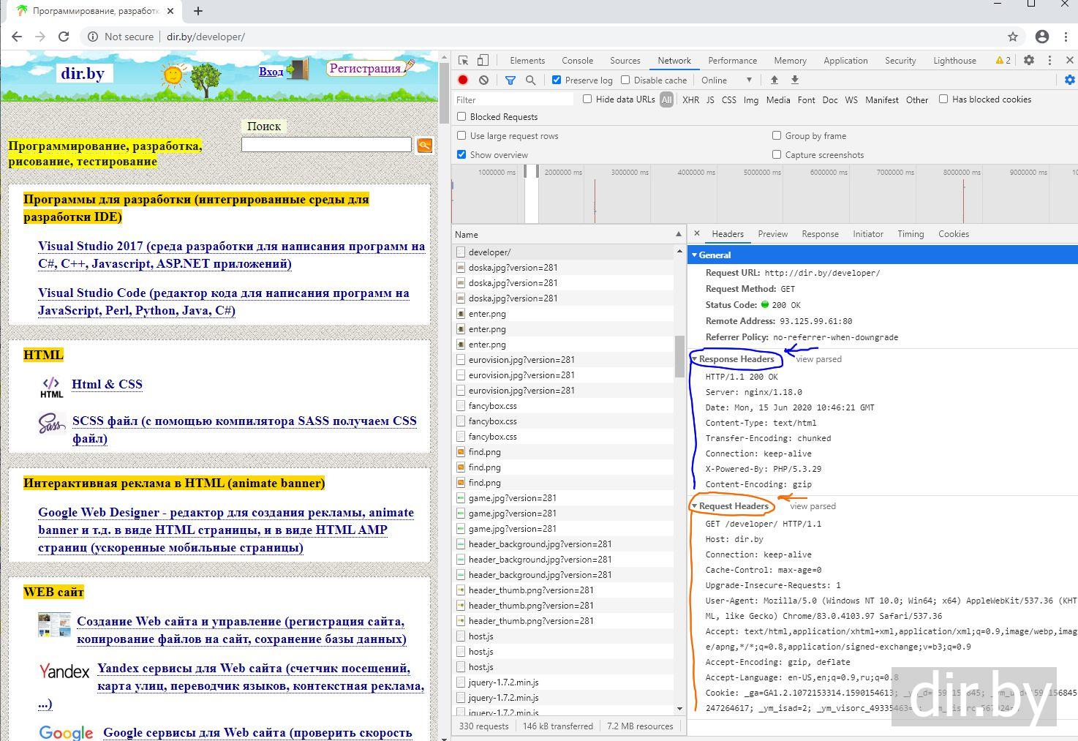Image resolution: width=1078 pixels, height=741 pixels.
Task: Open DevTools settings gear icon
Action: pos(1029,61)
